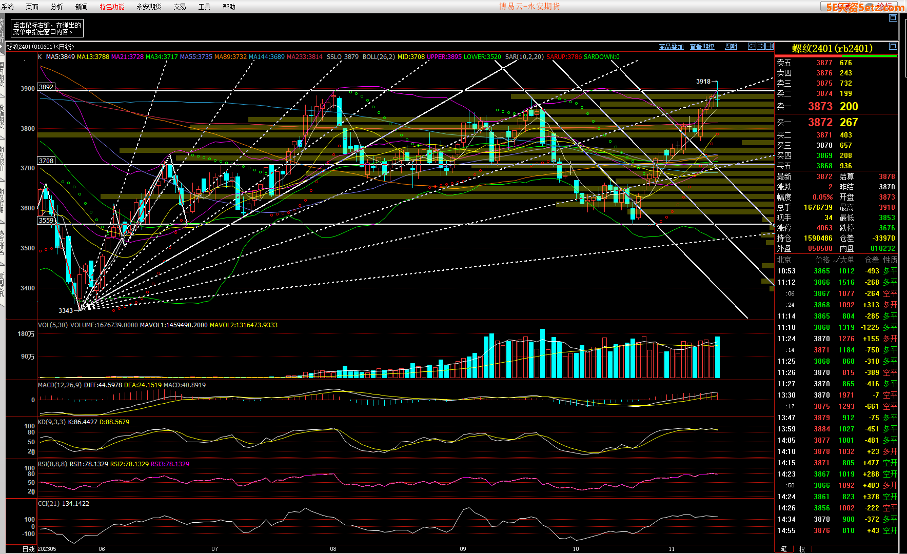Viewport: 907px width, 554px height.
Task: Click the 卖五 price 3877
Action: coord(824,63)
